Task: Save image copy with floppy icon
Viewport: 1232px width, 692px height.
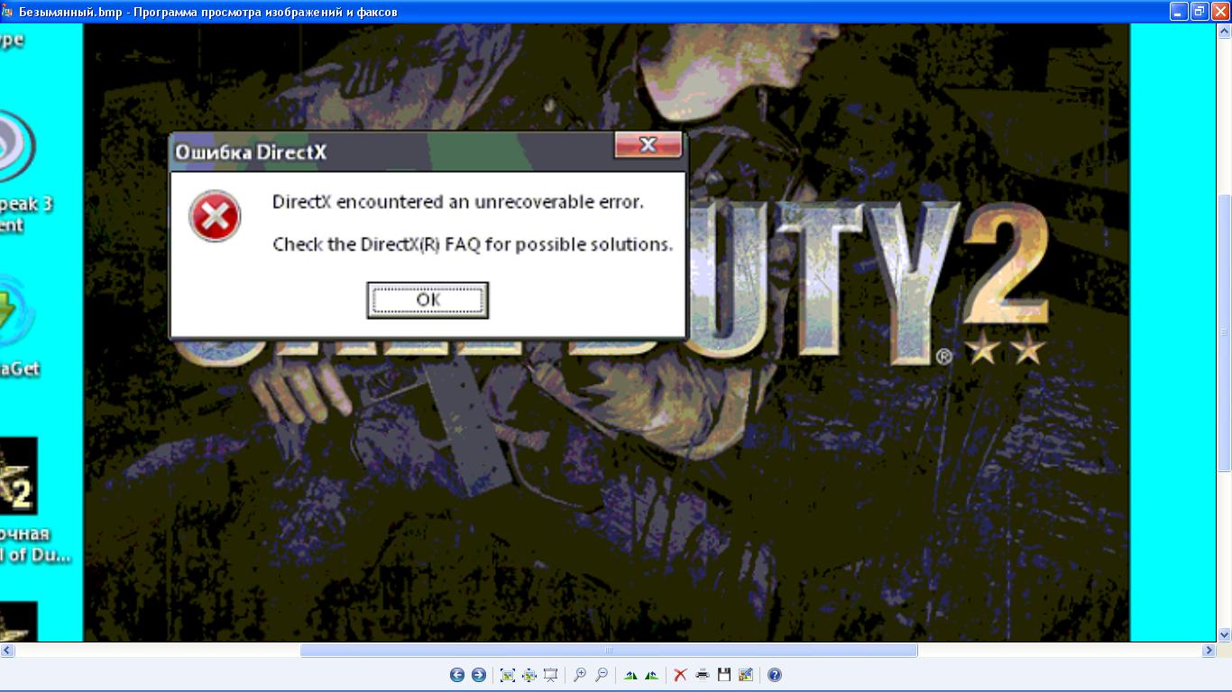Action: click(724, 675)
